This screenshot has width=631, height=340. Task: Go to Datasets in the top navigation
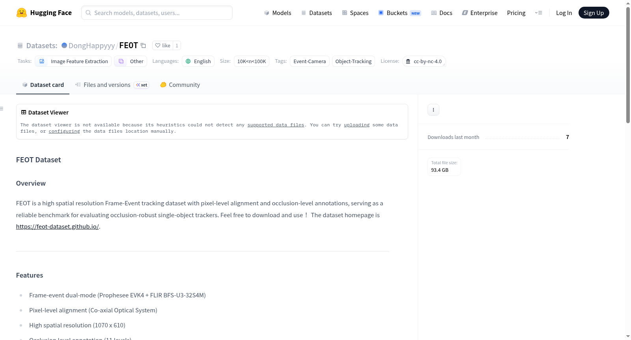[x=316, y=13]
